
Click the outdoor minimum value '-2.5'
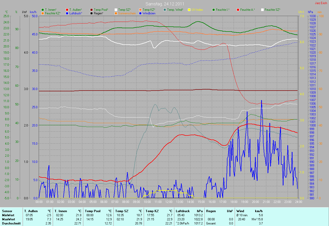click(48, 215)
